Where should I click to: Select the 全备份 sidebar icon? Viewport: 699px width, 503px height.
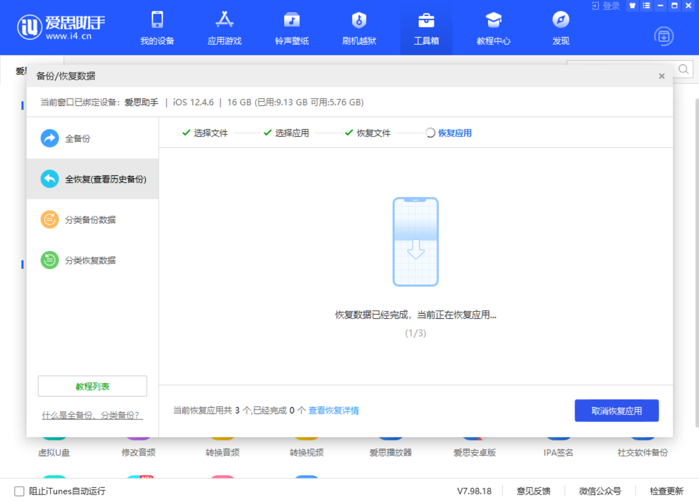(x=49, y=138)
